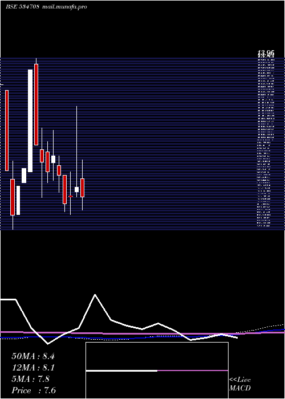The image size is (285, 399).
Task: Click the white peak of the MACD line
Action: (x=95, y=295)
